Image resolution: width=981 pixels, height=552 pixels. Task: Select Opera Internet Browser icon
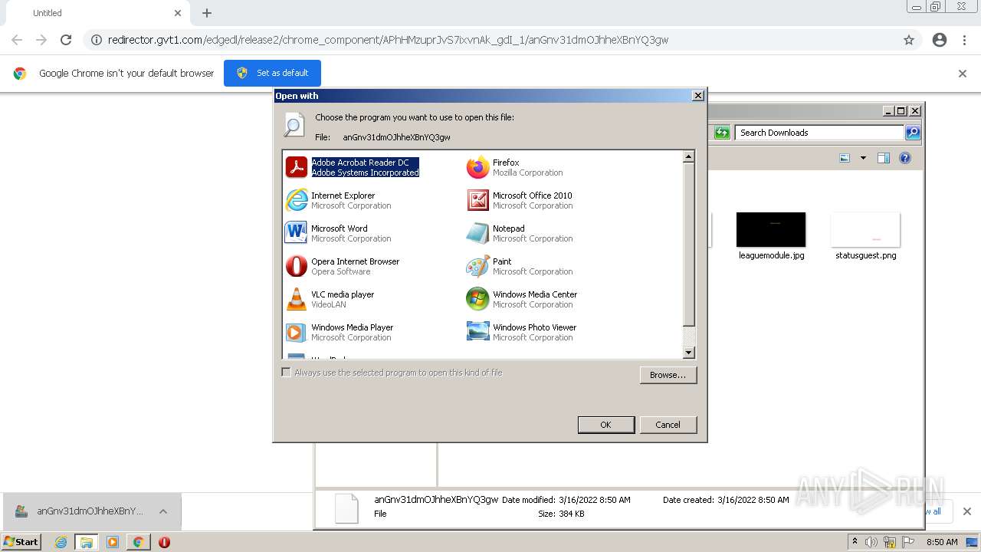pos(296,266)
